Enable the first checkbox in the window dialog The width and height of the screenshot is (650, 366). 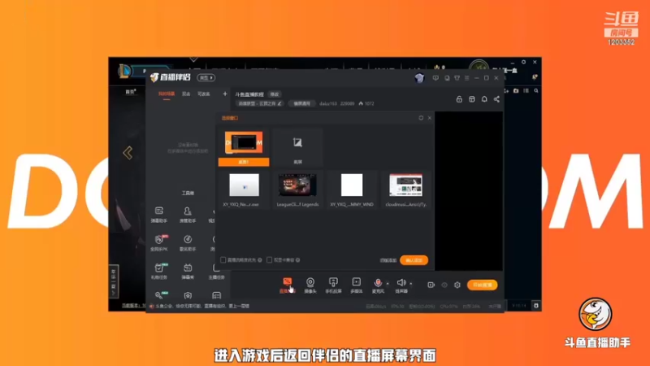223,259
